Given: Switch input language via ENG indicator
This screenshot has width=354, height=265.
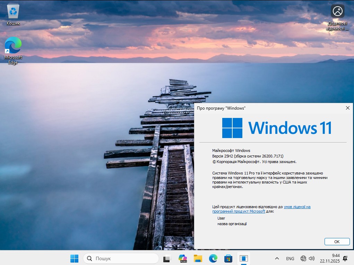Looking at the screenshot, I should coord(290,258).
